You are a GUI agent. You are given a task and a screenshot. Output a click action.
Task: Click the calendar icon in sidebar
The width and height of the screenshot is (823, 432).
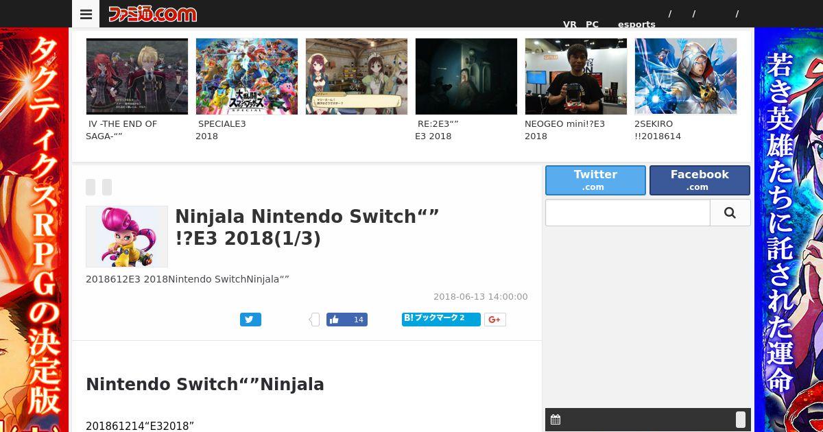(x=556, y=420)
